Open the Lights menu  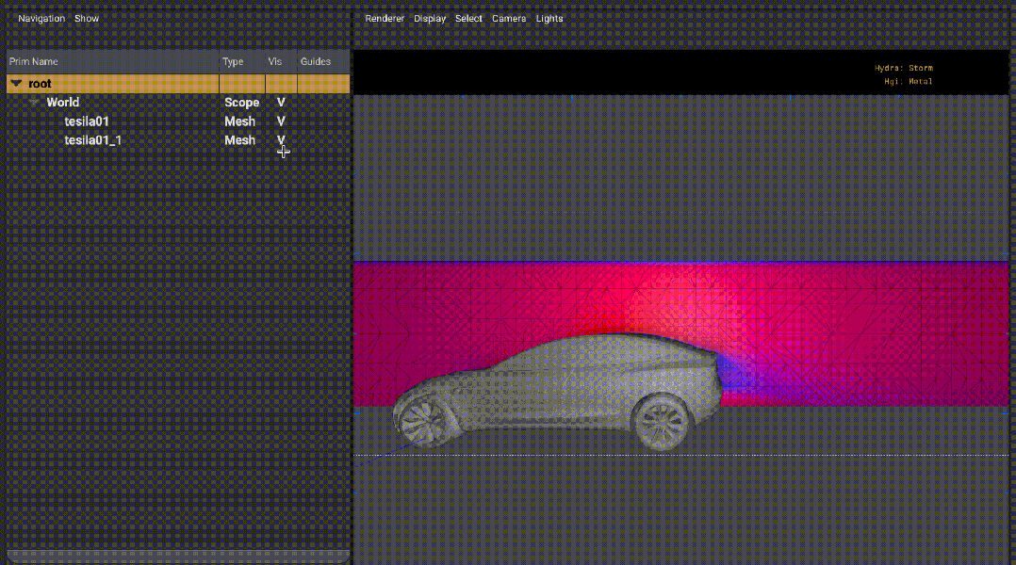[x=549, y=19]
